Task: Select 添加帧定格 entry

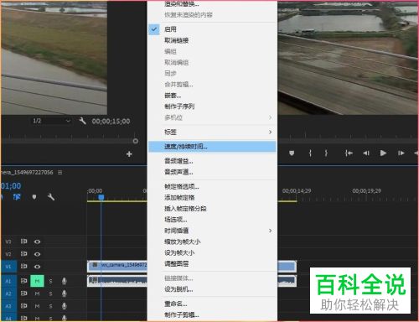Action: coord(212,198)
